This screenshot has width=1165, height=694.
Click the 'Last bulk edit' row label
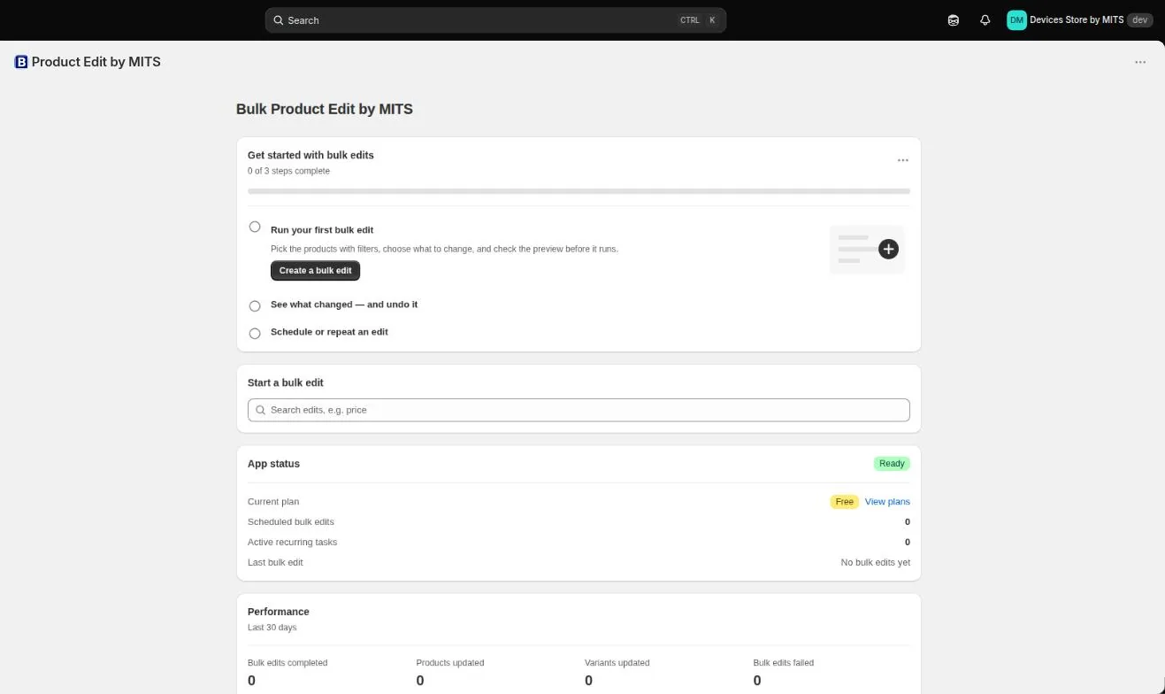pyautogui.click(x=275, y=563)
